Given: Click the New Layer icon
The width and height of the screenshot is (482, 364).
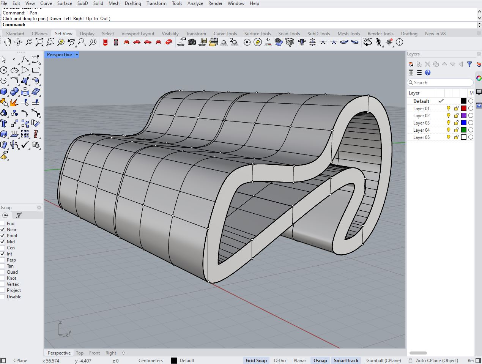Looking at the screenshot, I should [411, 64].
